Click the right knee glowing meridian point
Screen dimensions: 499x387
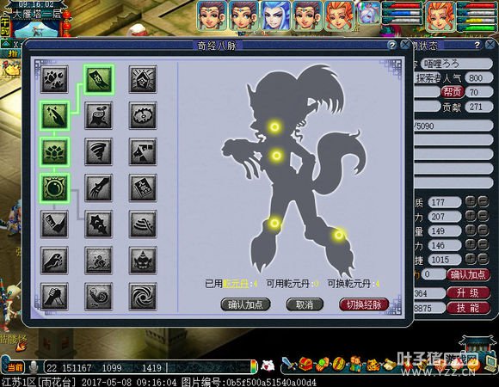pyautogui.click(x=339, y=235)
